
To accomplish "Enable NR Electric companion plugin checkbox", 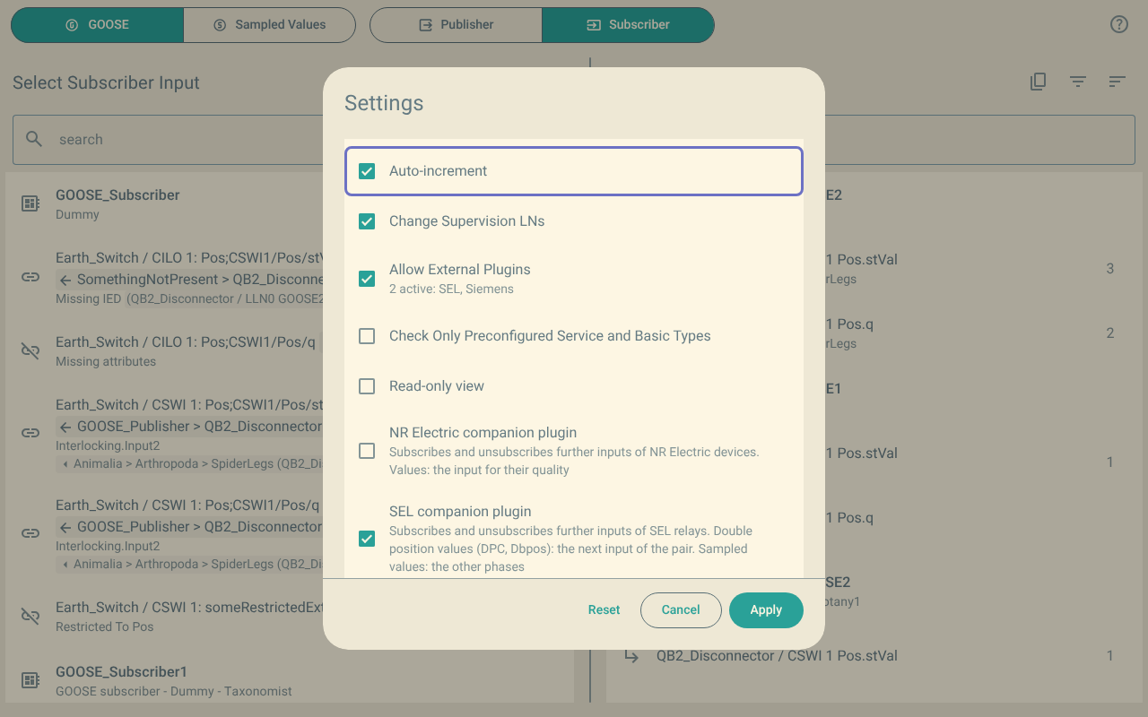I will click(x=367, y=451).
